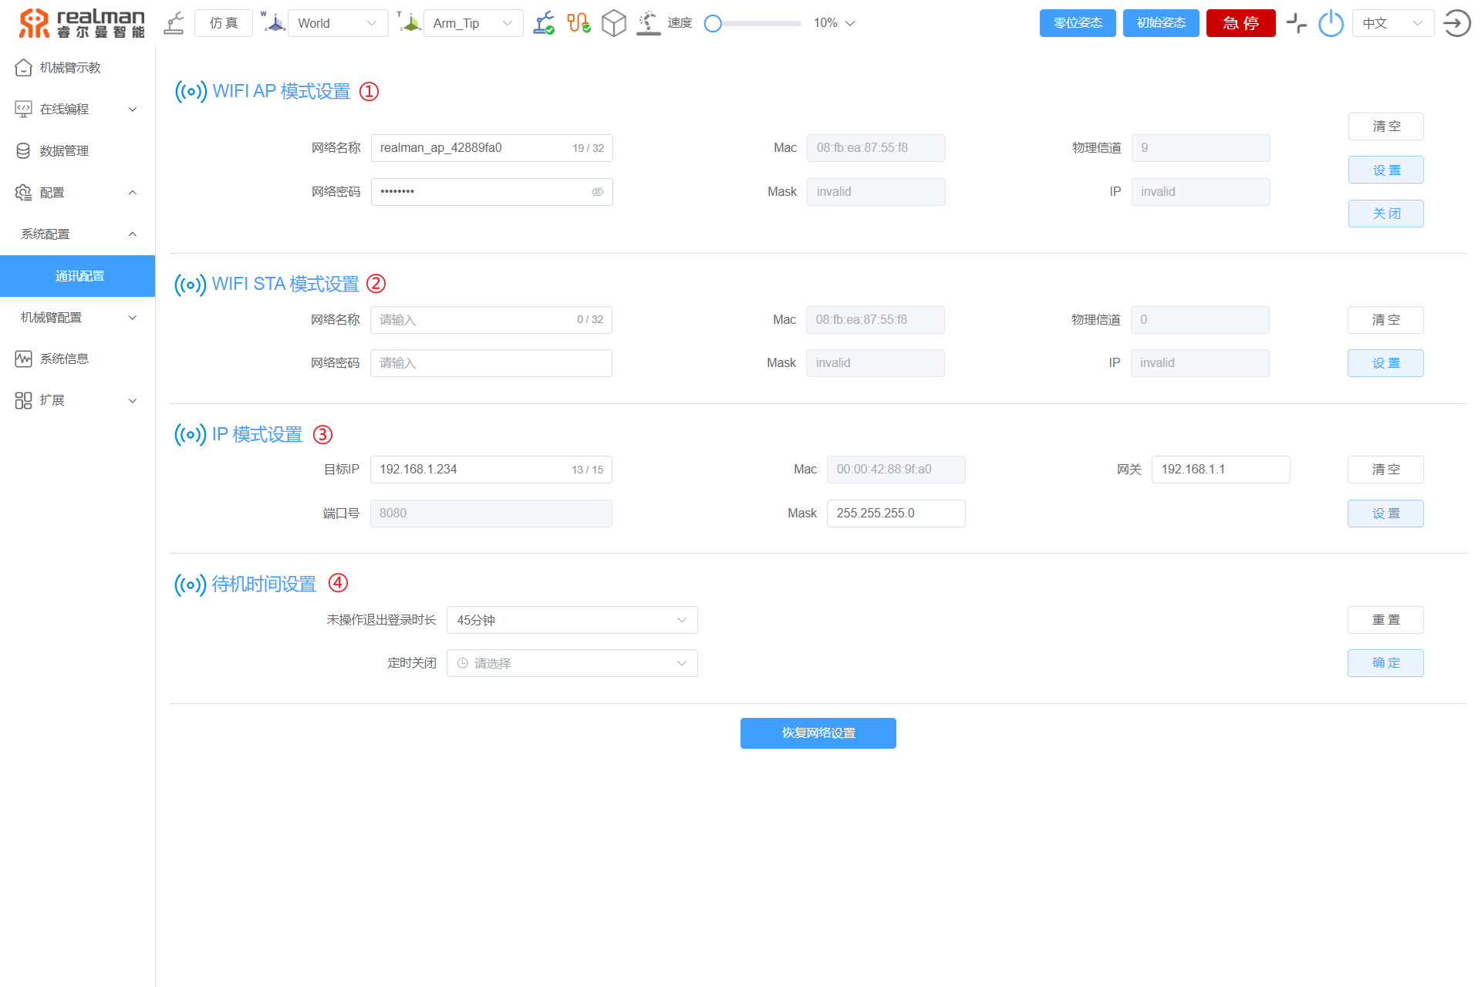Select the 未操作退出登录时长 dropdown
Viewport: 1481px width, 987px height.
(572, 619)
